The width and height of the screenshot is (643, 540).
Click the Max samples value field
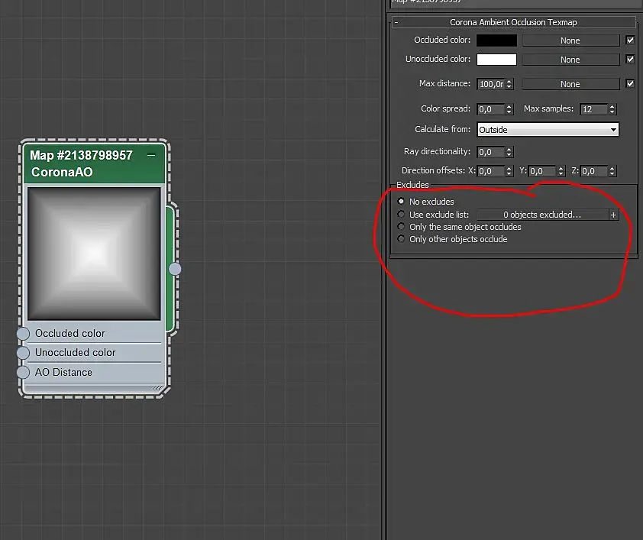594,109
